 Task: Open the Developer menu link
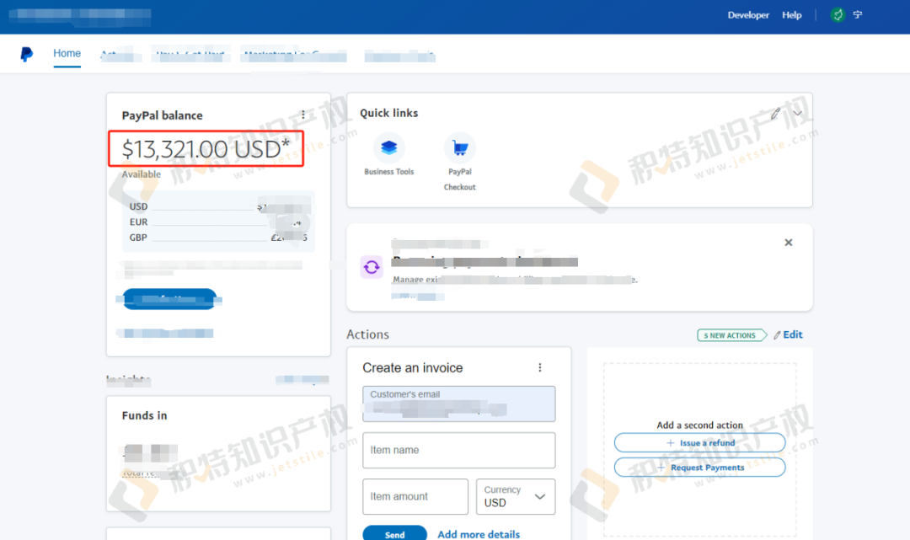click(748, 15)
